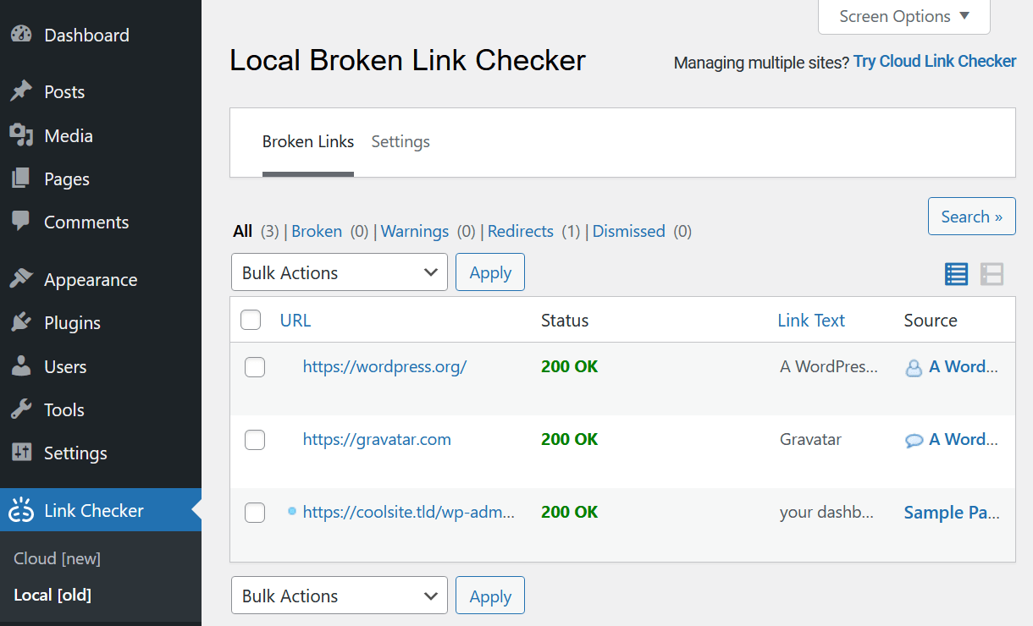Viewport: 1033px width, 626px height.
Task: Click the Settings sliders icon
Action: (x=21, y=453)
